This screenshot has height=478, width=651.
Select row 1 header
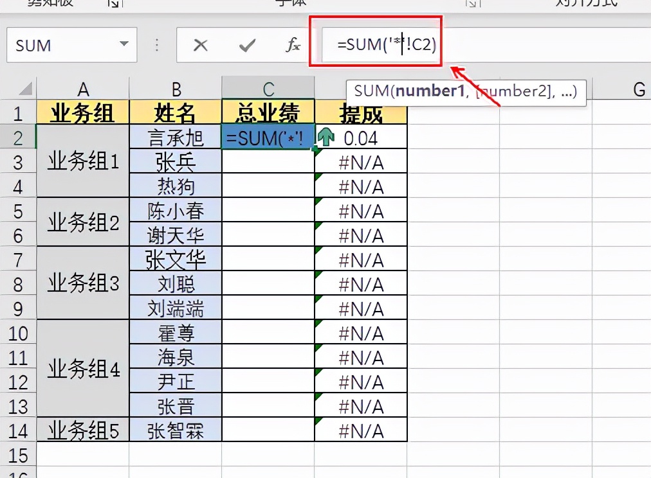18,113
